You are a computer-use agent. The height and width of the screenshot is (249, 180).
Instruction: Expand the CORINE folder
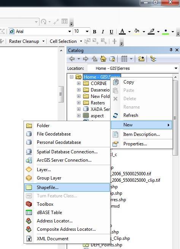click(x=79, y=84)
